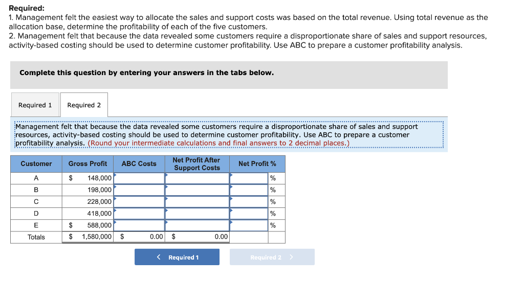Click the Totals row label
This screenshot has width=524, height=281.
pos(36,237)
